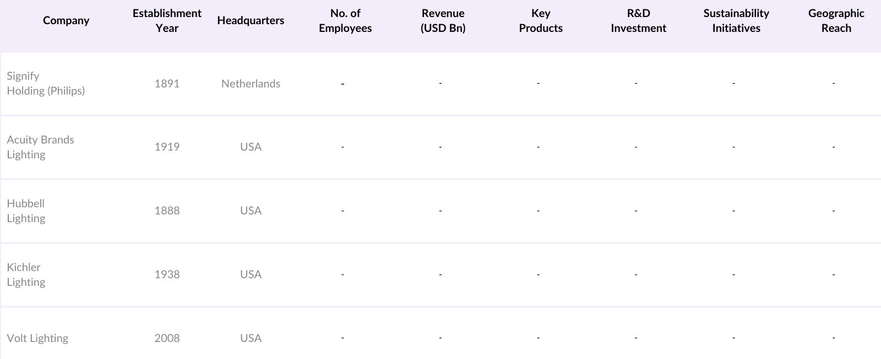Click the No. of Employees header

point(345,21)
